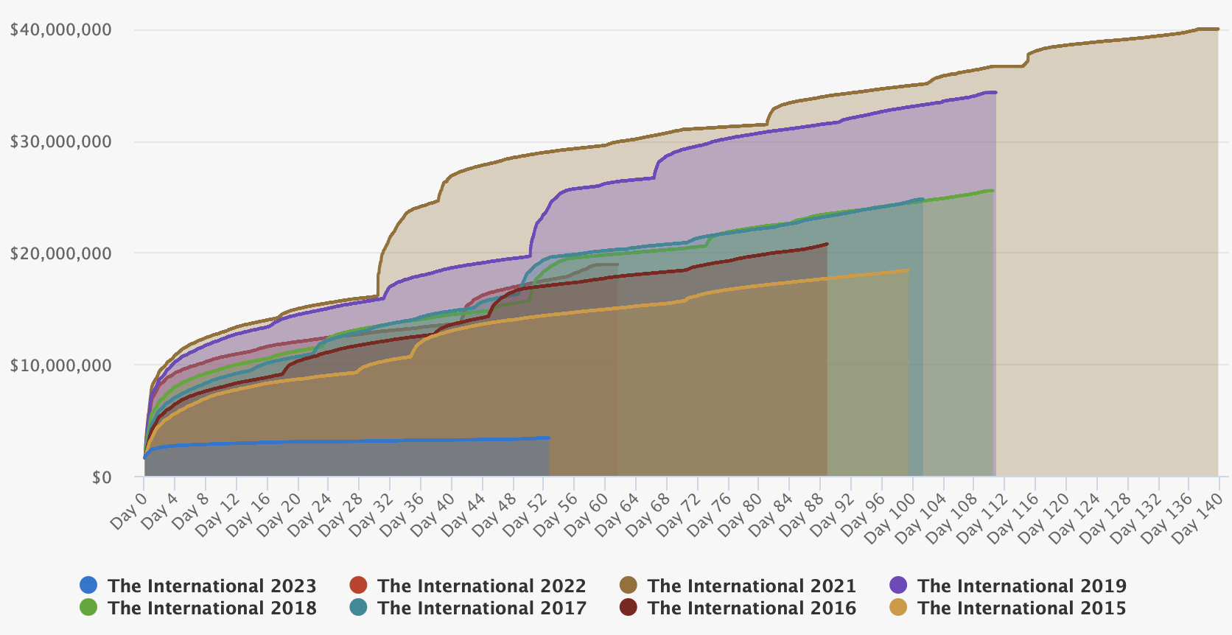Toggle The International 2019 legend label
The width and height of the screenshot is (1232, 635).
point(1022,586)
